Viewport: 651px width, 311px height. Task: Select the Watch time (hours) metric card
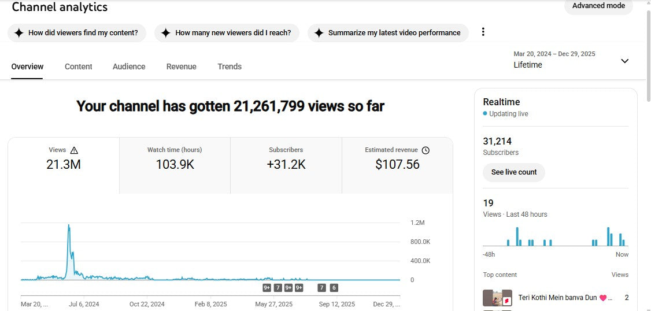coord(175,165)
